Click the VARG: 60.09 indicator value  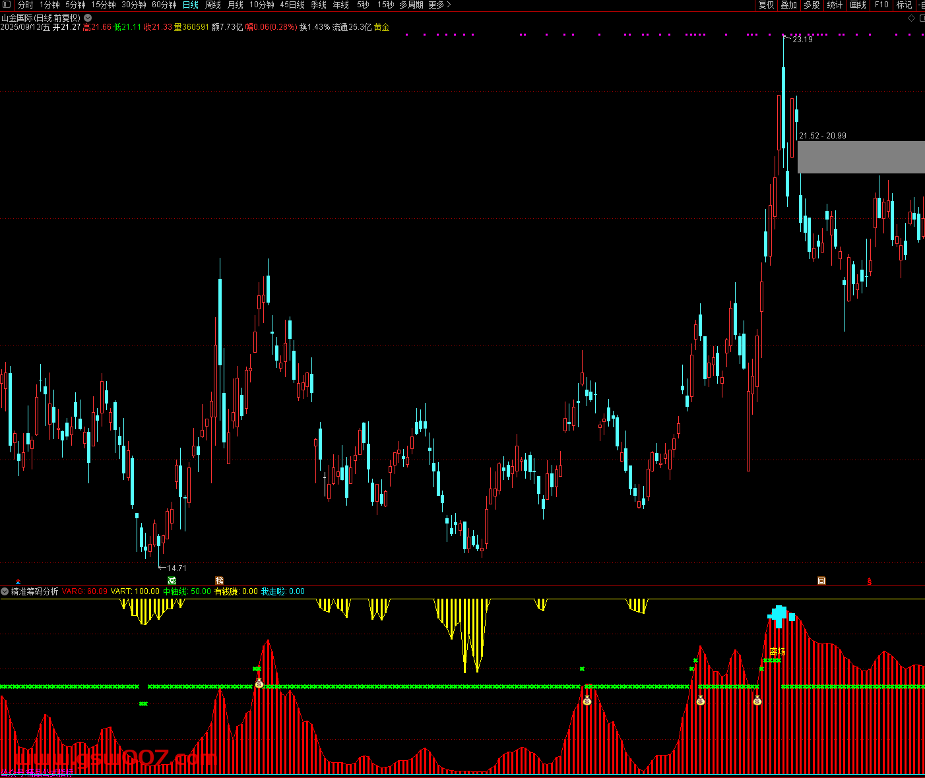point(84,591)
